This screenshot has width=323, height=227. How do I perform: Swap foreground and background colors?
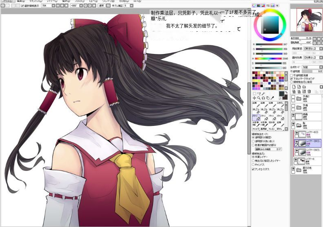click(x=286, y=93)
